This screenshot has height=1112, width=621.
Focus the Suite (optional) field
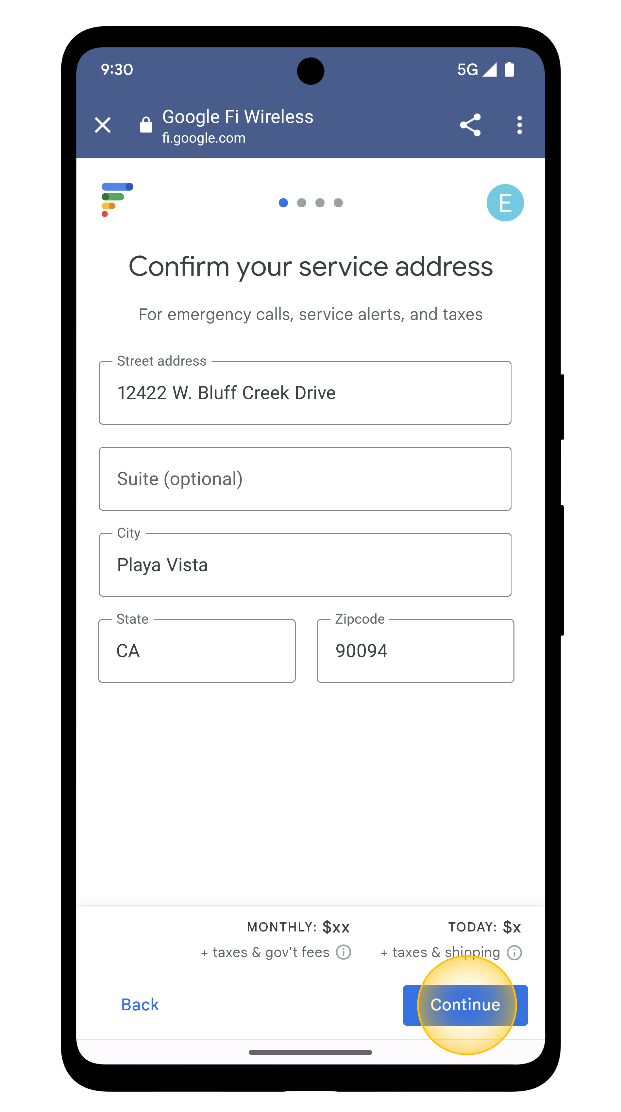(x=305, y=479)
